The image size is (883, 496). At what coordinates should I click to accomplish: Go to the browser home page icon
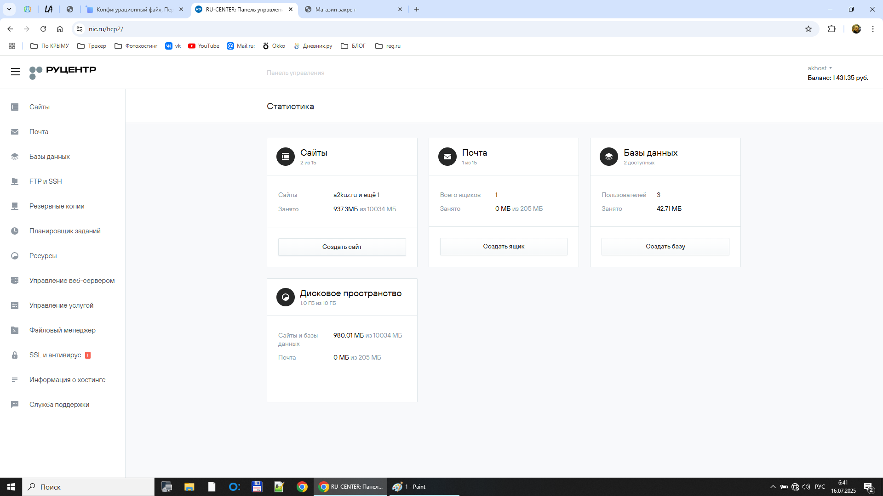coord(60,29)
